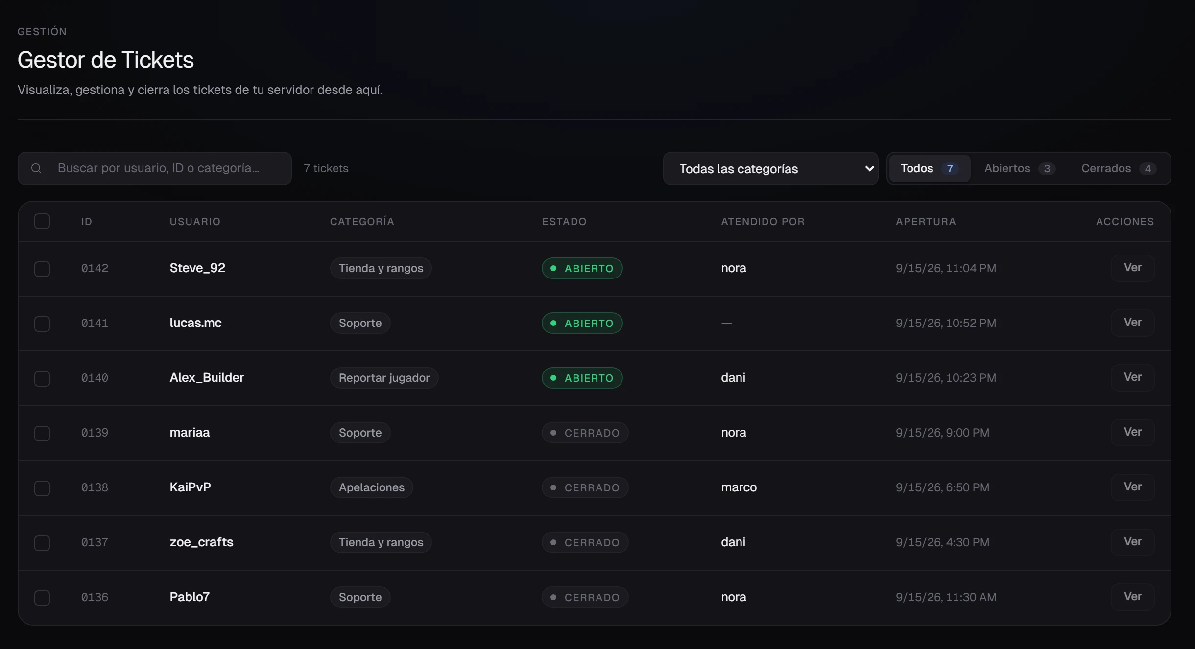This screenshot has height=649, width=1195.
Task: Tick the checkbox for mariaa's ticket
Action: click(x=42, y=433)
